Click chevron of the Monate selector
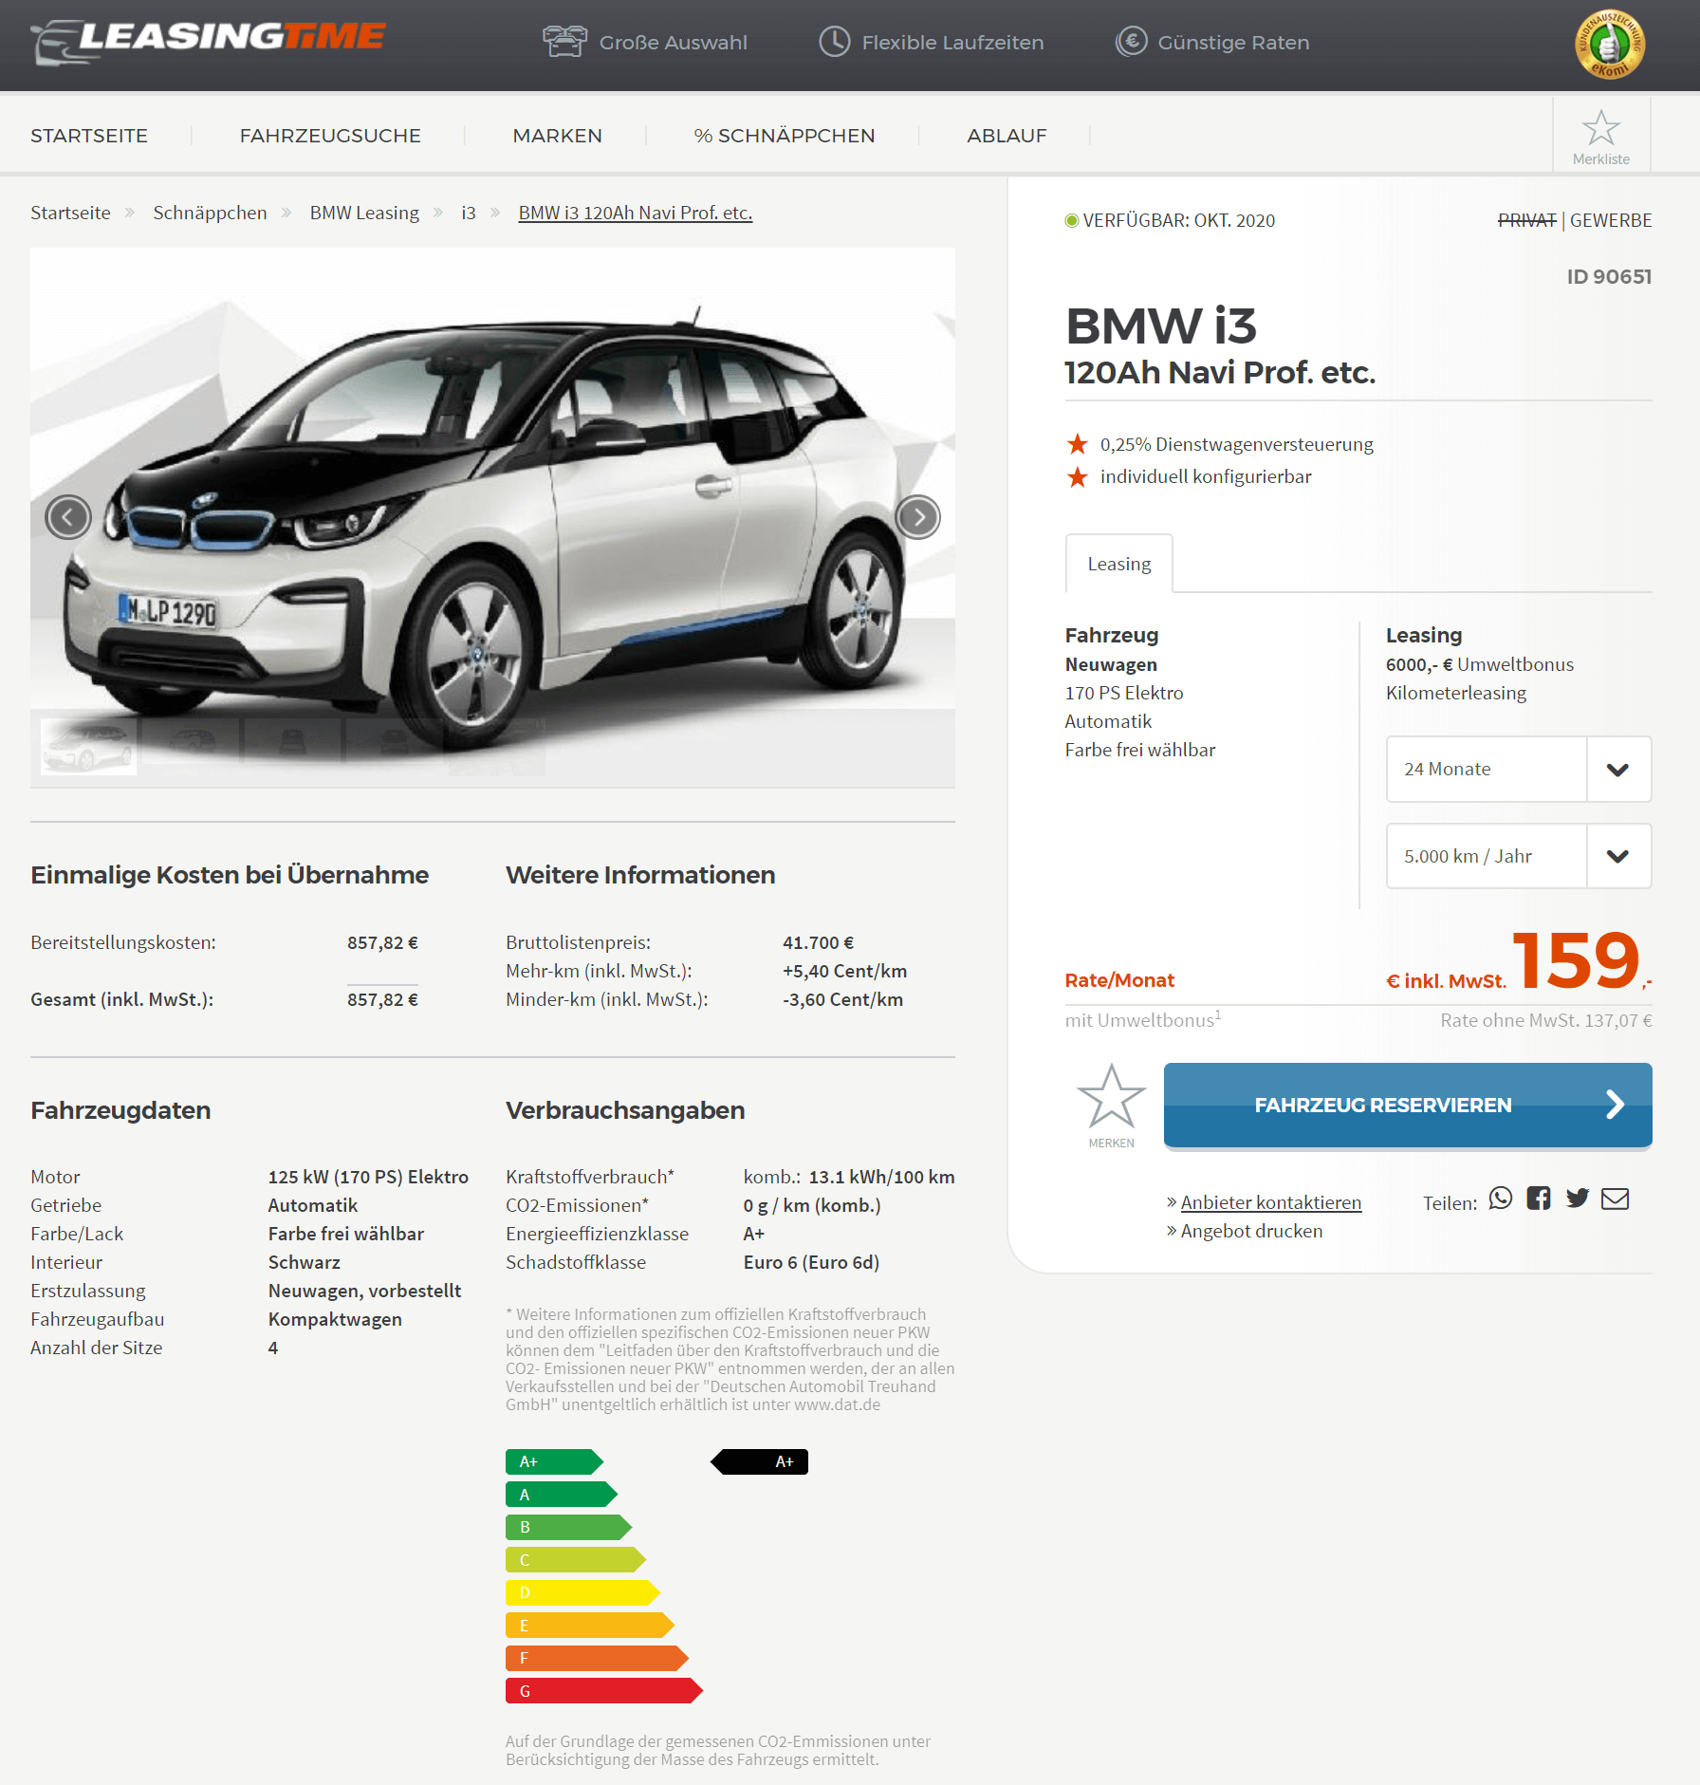The width and height of the screenshot is (1700, 1785). point(1618,769)
